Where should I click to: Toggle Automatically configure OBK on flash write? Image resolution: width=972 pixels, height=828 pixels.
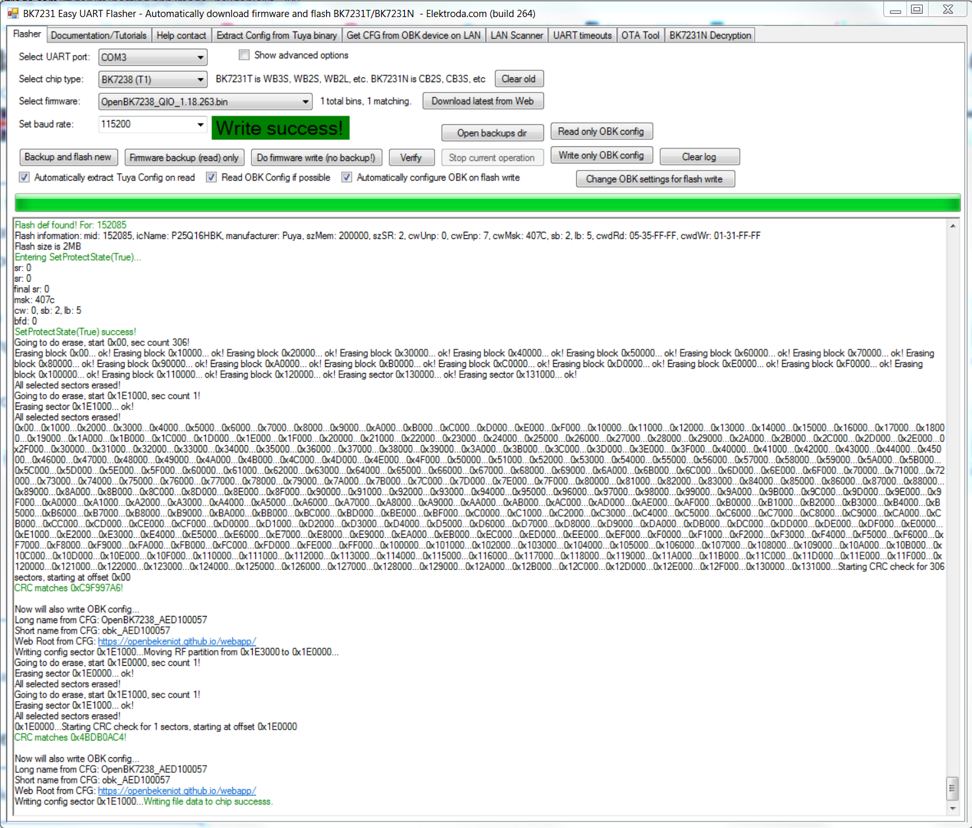(x=347, y=177)
